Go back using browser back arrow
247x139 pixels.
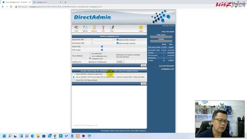tap(3, 7)
